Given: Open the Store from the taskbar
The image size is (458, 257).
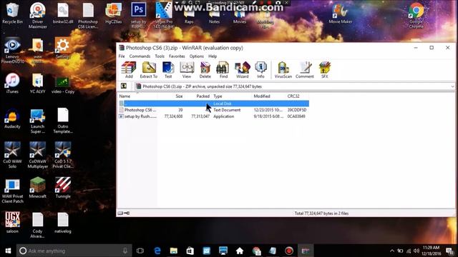Looking at the screenshot, I should [x=190, y=251].
